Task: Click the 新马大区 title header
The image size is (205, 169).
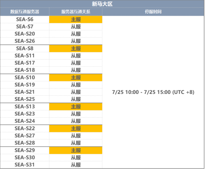Action: pyautogui.click(x=102, y=4)
